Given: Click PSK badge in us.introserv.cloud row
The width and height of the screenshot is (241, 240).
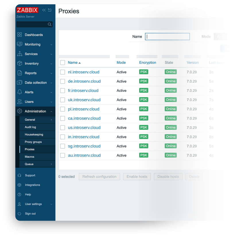Looking at the screenshot, I should (144, 127).
